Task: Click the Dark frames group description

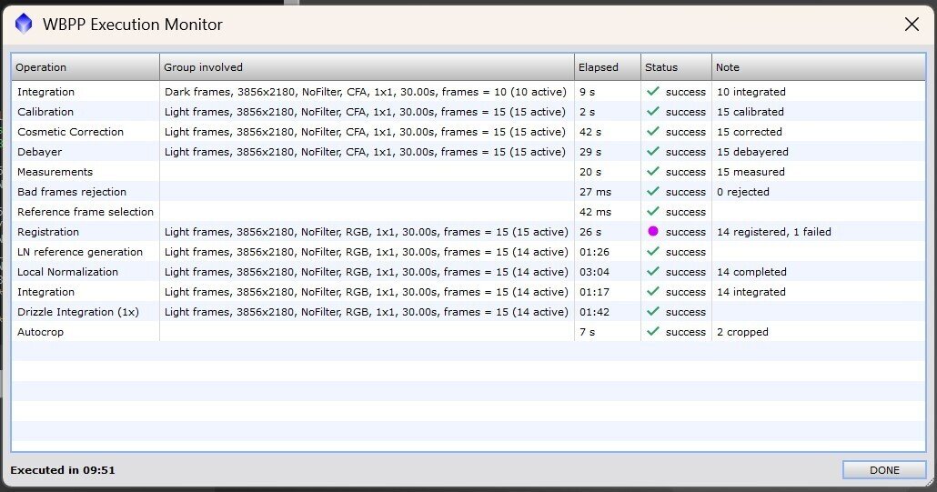Action: tap(365, 92)
